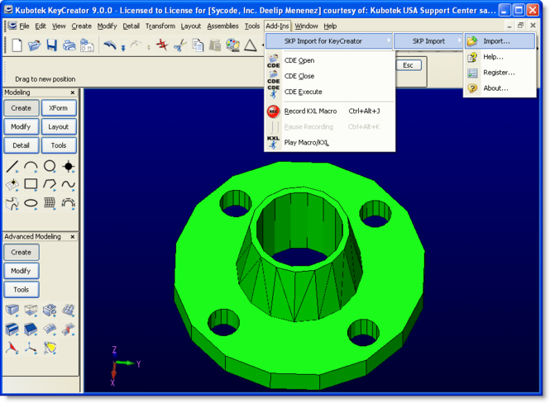Image resolution: width=550 pixels, height=403 pixels.
Task: Open a file with the folder icon
Action: pyautogui.click(x=35, y=45)
